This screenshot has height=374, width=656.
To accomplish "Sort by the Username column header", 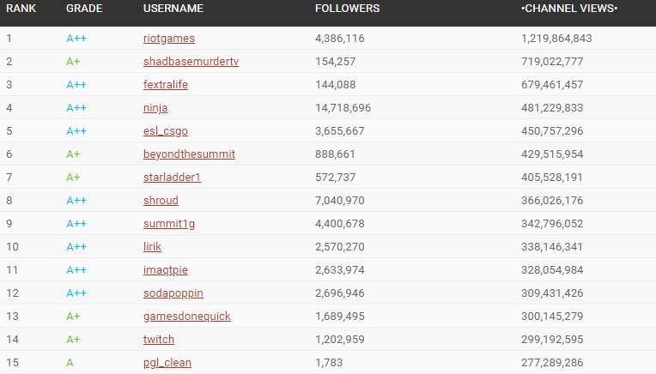I will click(173, 9).
